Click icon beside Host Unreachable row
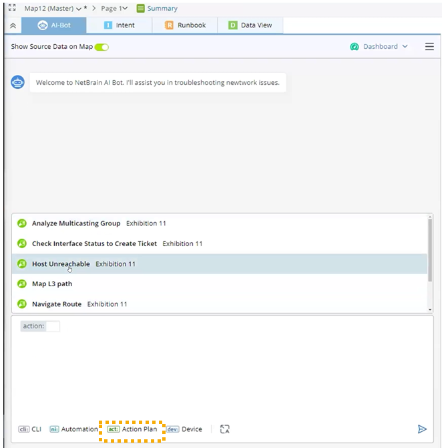 [22, 263]
